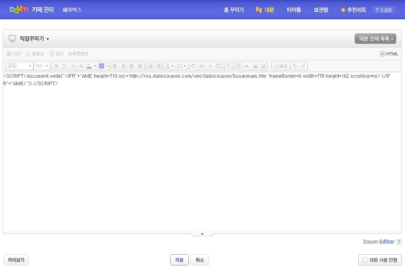Viewport: 405px width, 269px height.
Task: Insert a schedule form icon
Action: [x=263, y=66]
